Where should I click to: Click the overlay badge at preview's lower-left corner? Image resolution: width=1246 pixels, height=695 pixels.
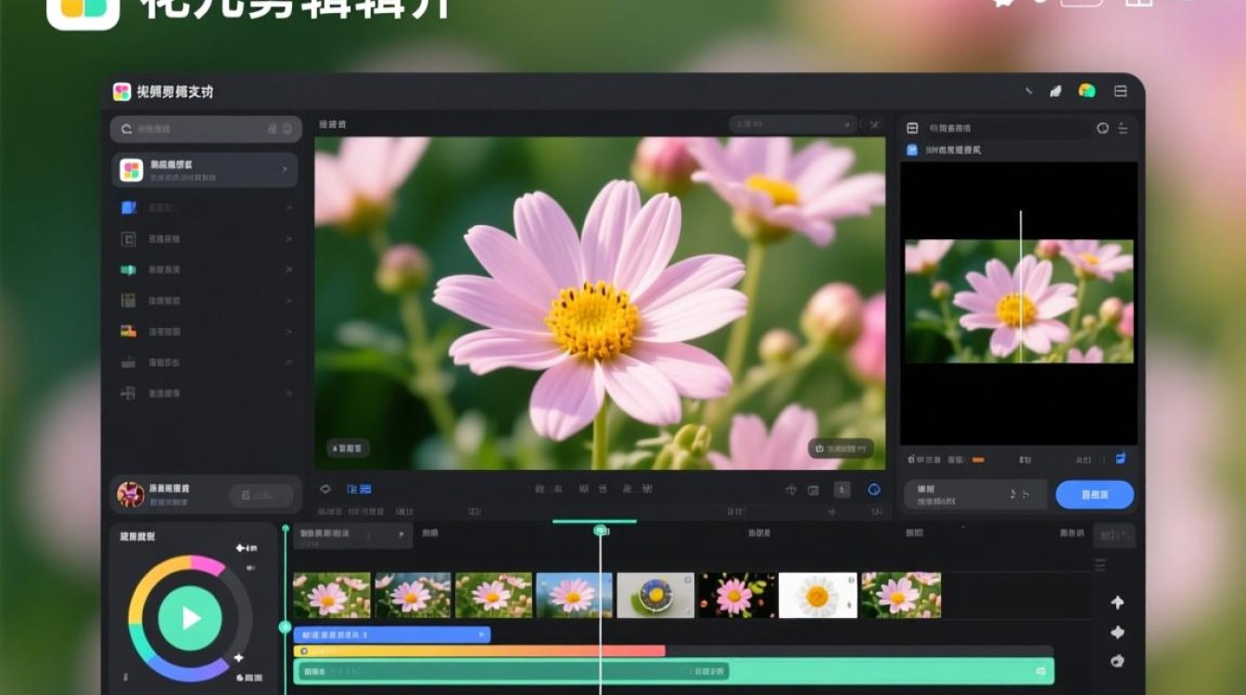pyautogui.click(x=349, y=449)
